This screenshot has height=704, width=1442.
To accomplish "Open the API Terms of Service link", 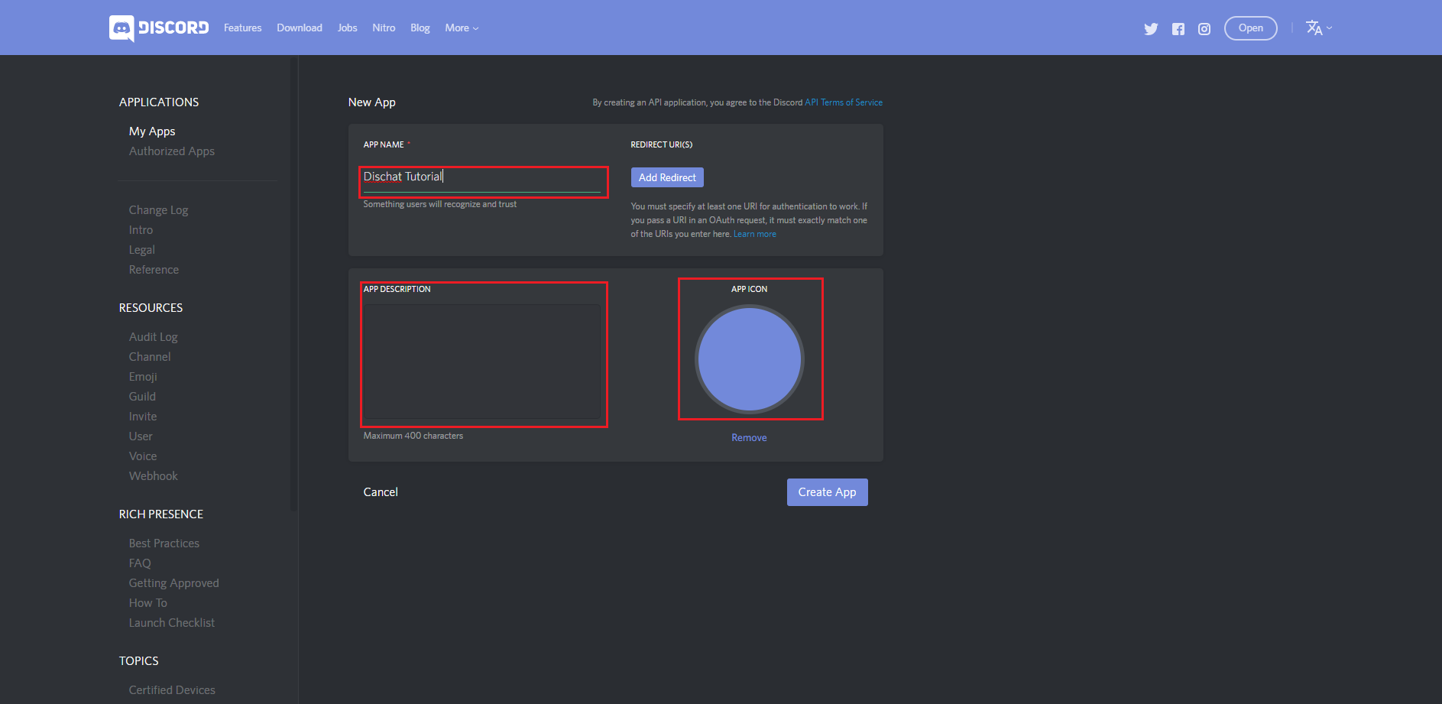I will pyautogui.click(x=844, y=102).
